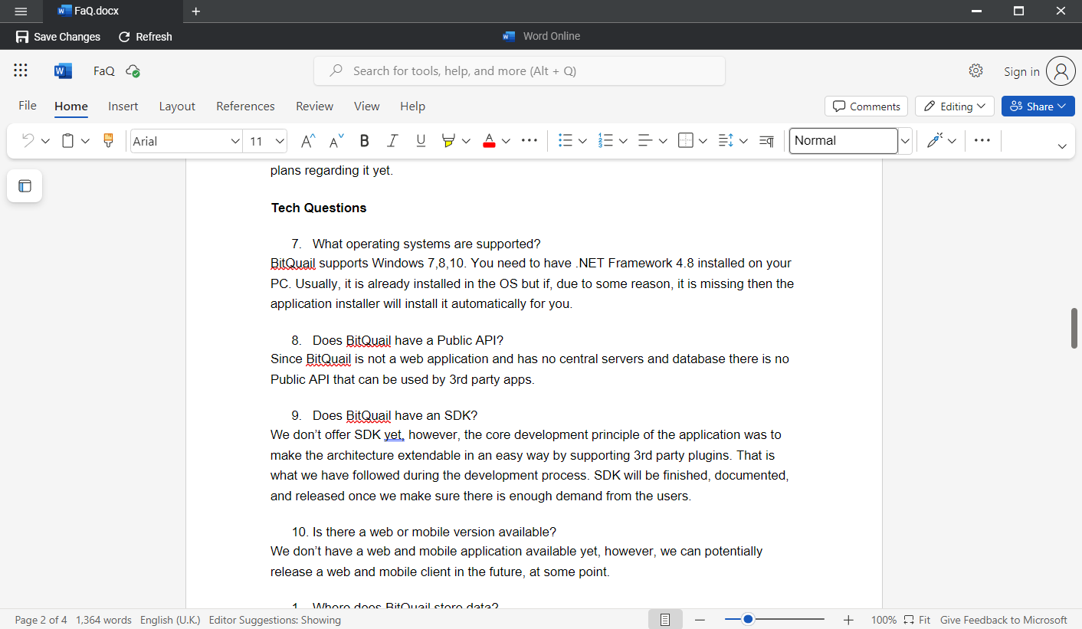Click Give Feedback to Microsoft

coord(1004,620)
